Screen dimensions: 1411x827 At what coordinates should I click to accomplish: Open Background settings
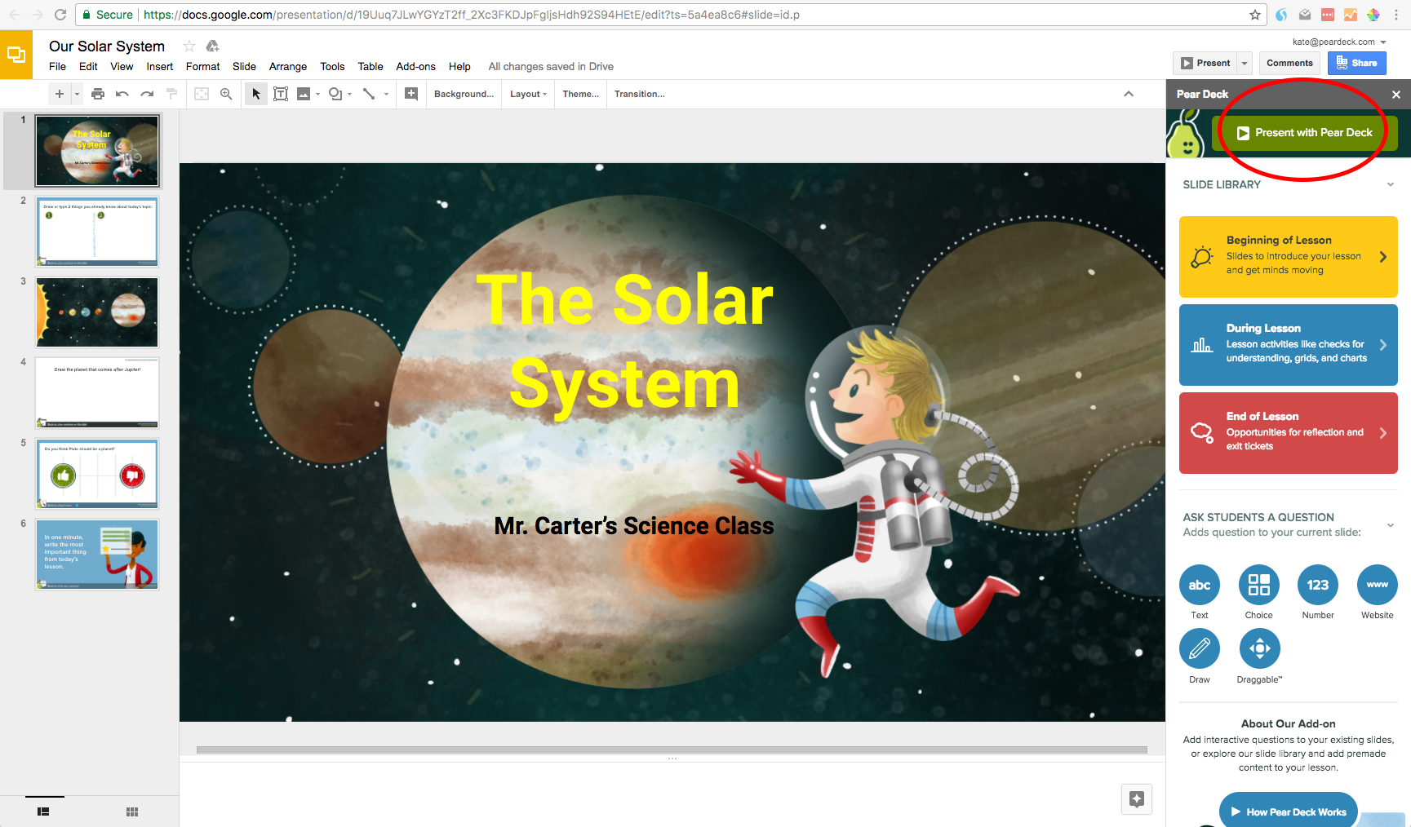464,94
